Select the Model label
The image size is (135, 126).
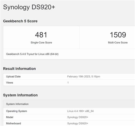point(10,117)
